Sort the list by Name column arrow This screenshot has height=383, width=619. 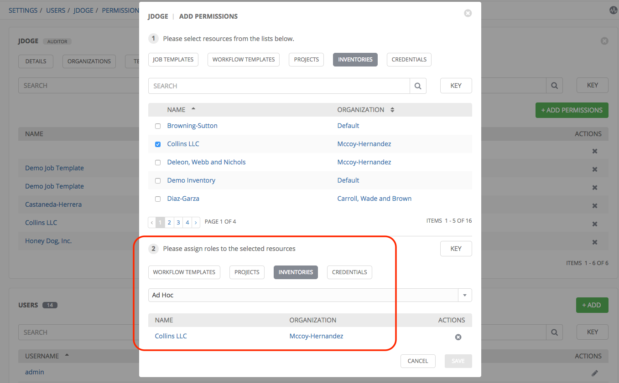click(193, 109)
